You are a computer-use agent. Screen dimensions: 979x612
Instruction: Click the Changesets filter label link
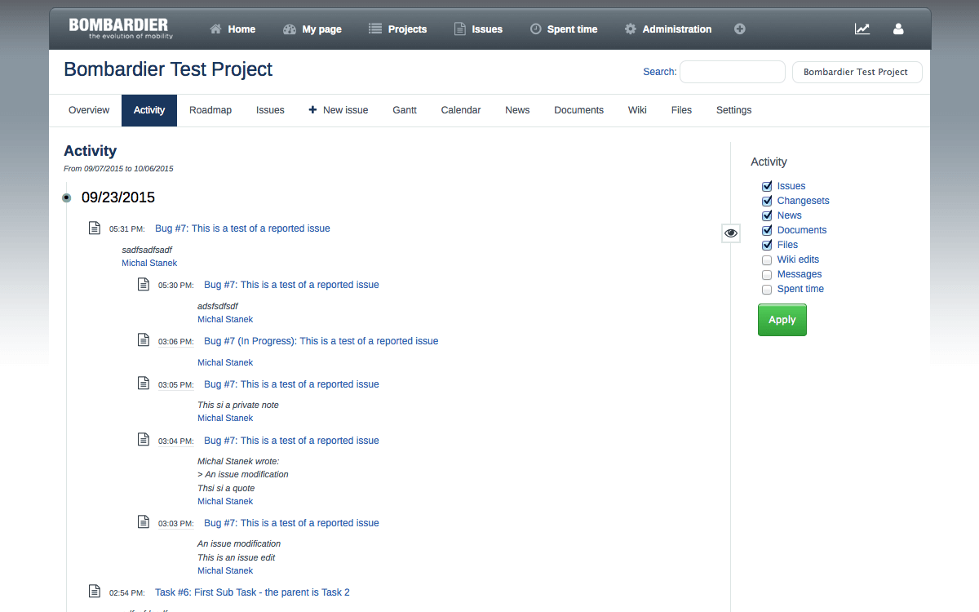[803, 201]
